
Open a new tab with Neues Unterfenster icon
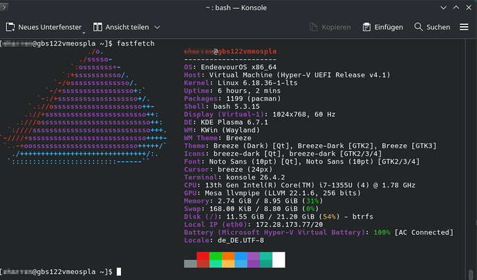[x=10, y=27]
